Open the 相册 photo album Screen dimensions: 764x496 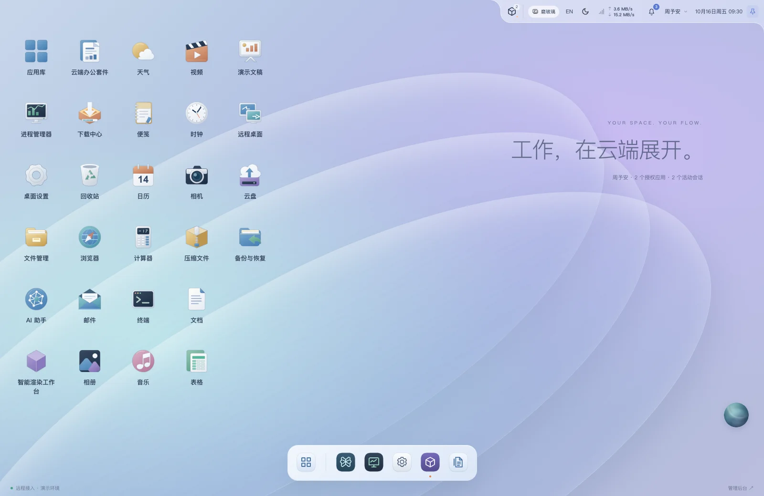[x=90, y=368]
